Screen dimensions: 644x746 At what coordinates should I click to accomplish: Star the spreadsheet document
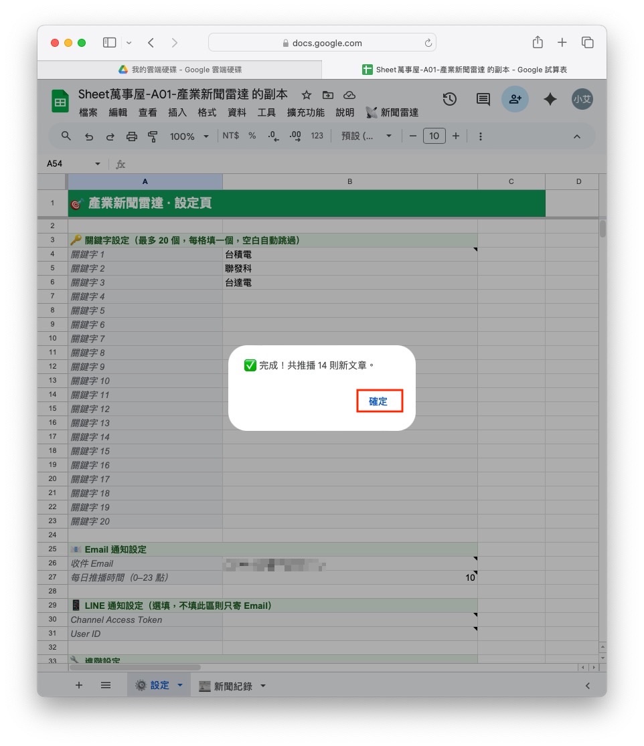[307, 95]
